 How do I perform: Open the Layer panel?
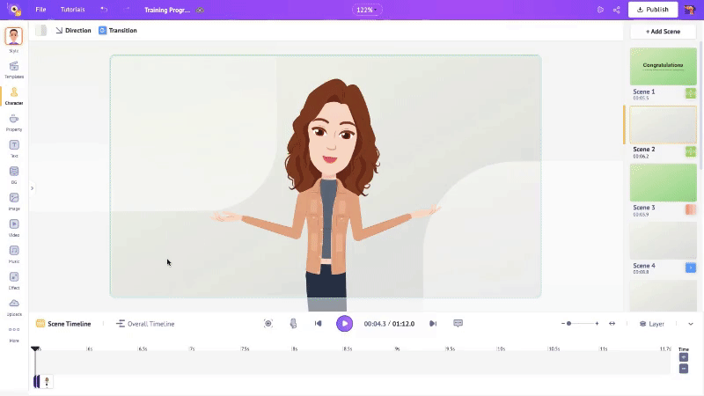tap(651, 324)
